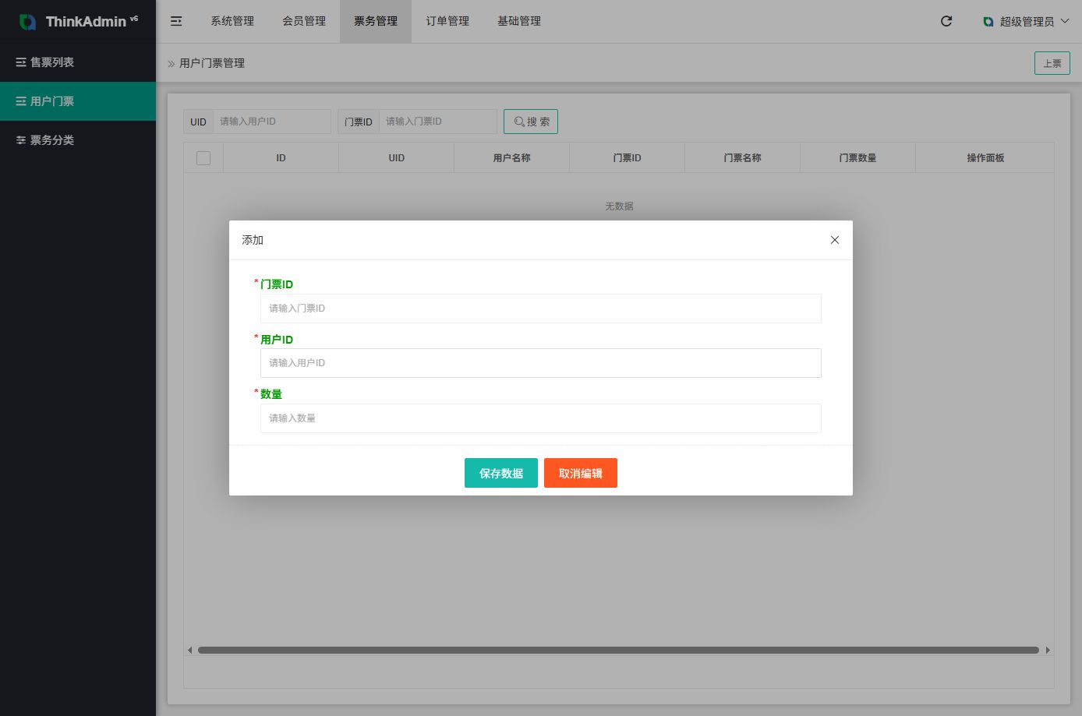
Task: Click the 用户名称 column header
Action: pos(512,158)
